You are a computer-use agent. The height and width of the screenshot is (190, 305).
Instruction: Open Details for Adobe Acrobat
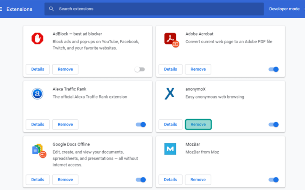pos(170,69)
